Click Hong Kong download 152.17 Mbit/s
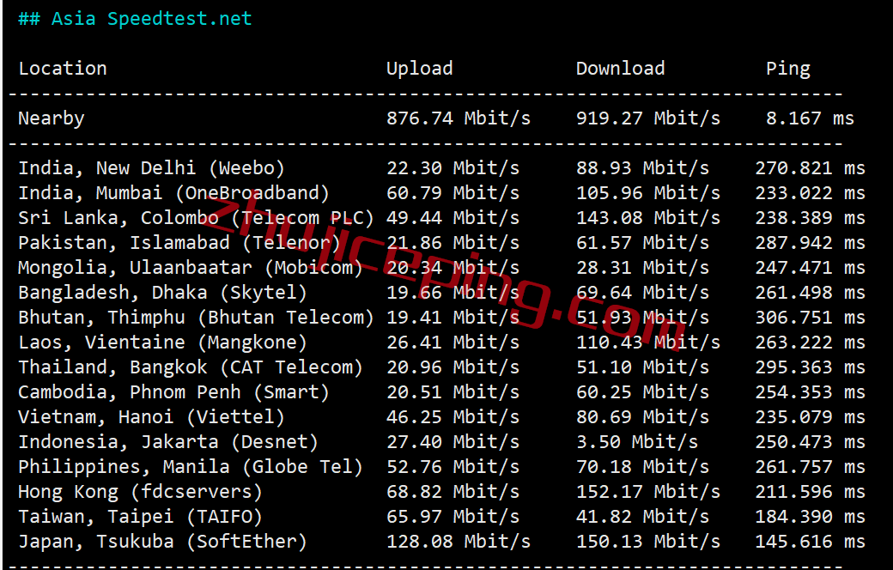This screenshot has width=893, height=570. tap(648, 492)
